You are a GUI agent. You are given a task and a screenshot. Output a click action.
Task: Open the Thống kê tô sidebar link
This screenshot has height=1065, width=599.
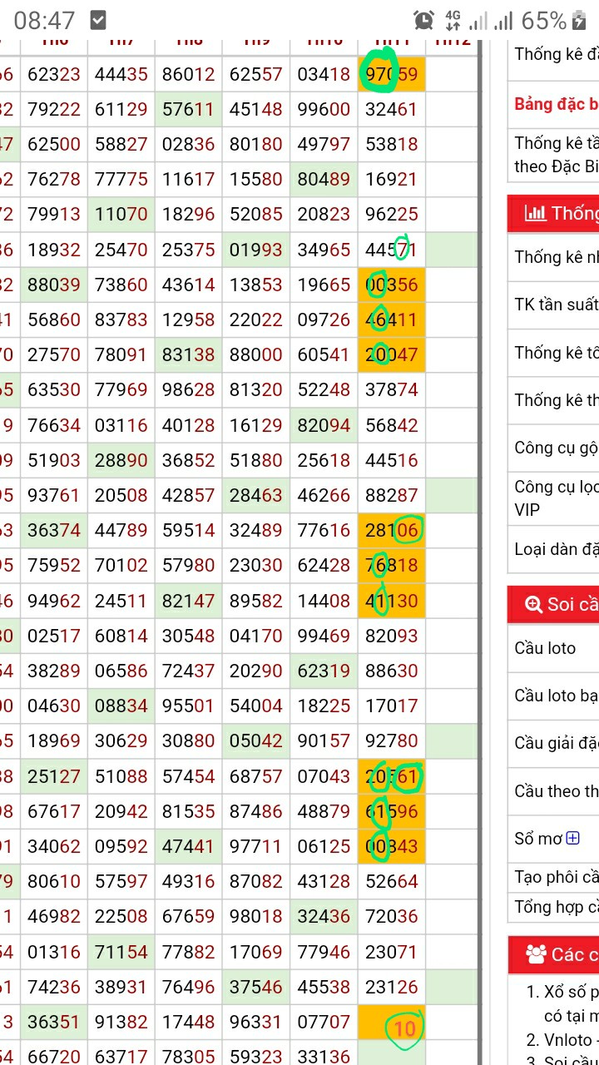tap(556, 353)
